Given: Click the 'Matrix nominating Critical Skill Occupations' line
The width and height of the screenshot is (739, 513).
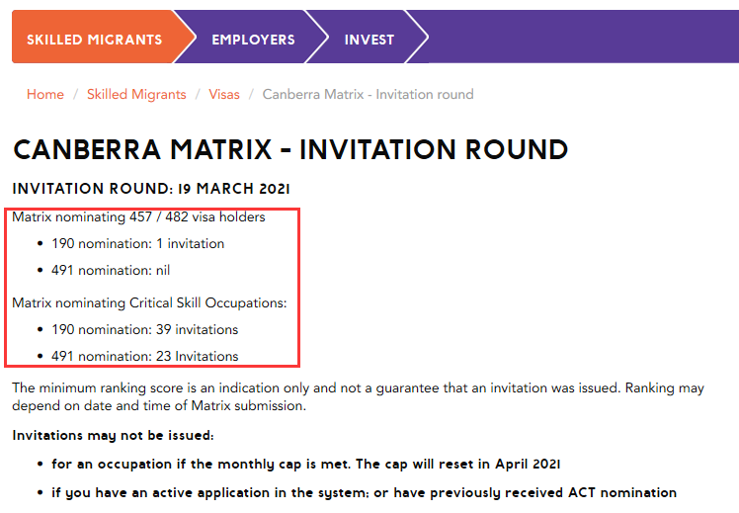Looking at the screenshot, I should point(149,302).
